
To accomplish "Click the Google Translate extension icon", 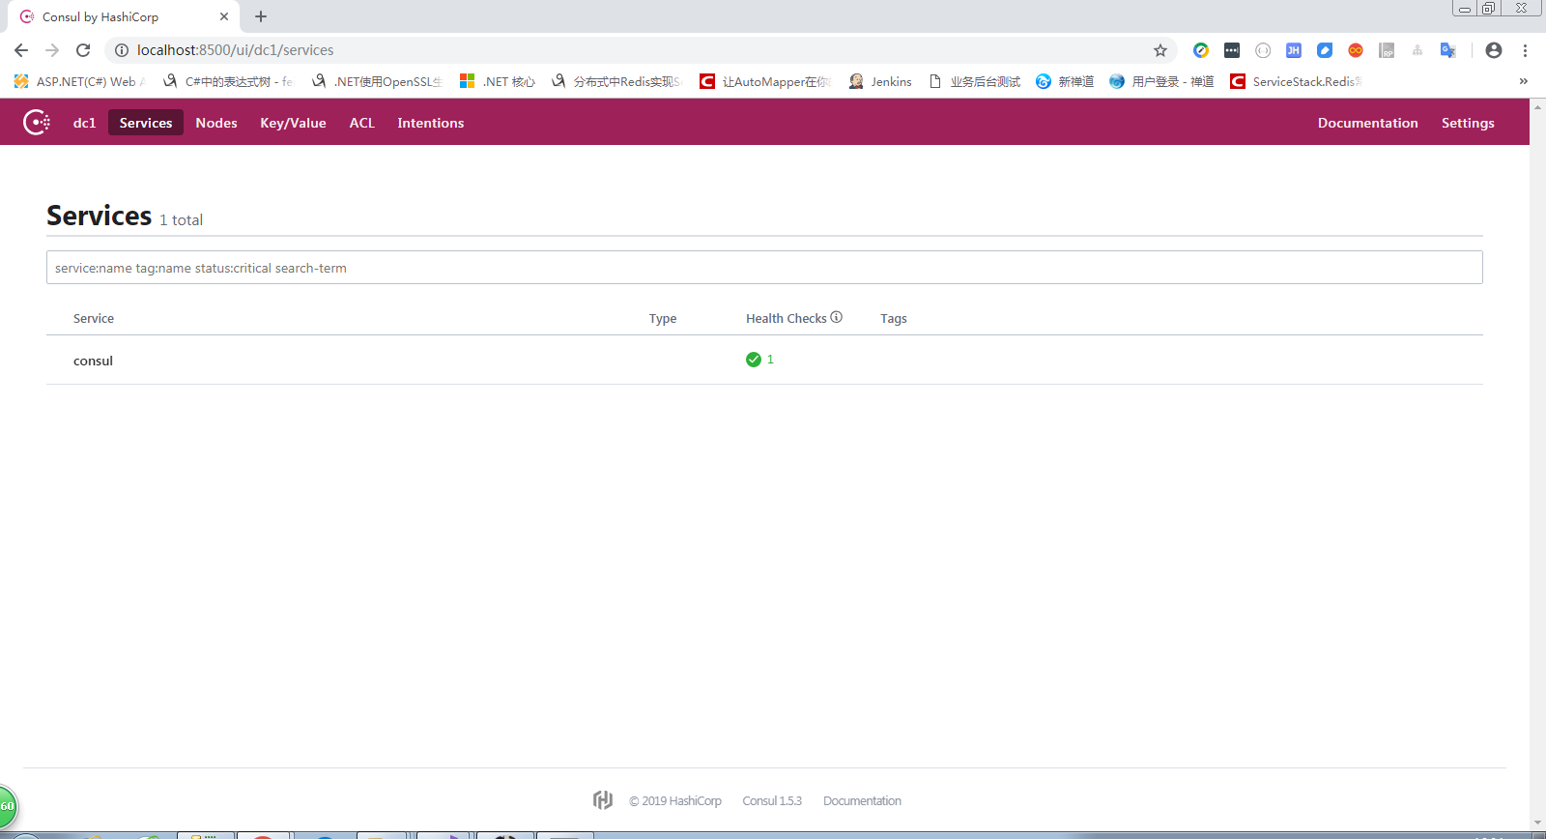I will 1447,50.
